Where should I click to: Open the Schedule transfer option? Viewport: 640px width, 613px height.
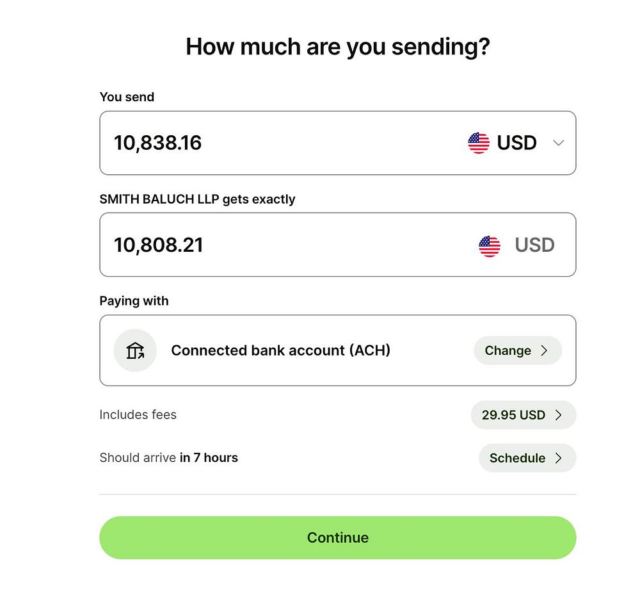[517, 458]
